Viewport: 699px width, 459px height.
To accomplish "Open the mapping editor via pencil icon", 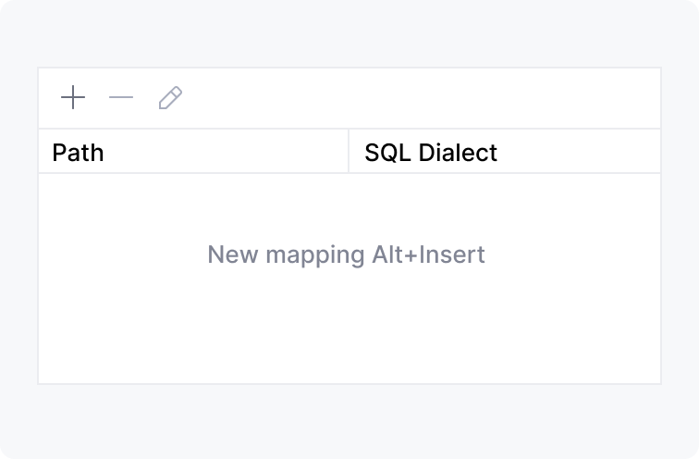I will click(170, 98).
